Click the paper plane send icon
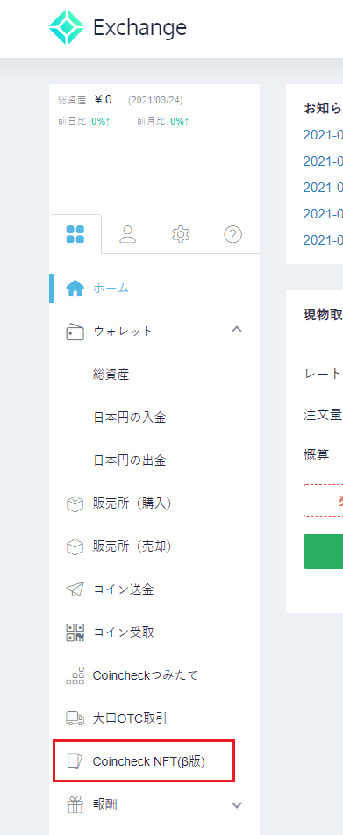The width and height of the screenshot is (343, 835). coord(75,589)
